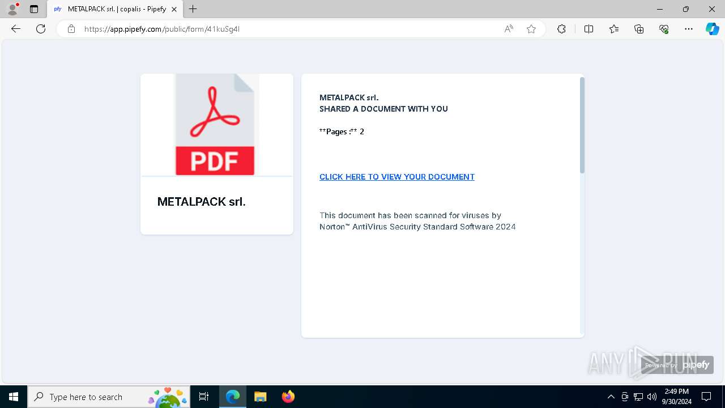
Task: Switch to Microsoft Edge taskbar icon
Action: [233, 397]
